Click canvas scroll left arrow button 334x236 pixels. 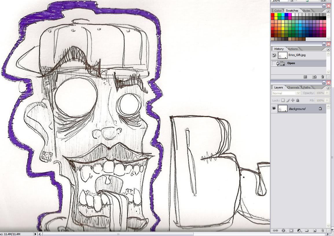40,234
